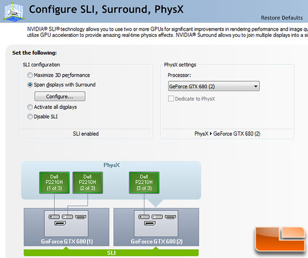Image resolution: width=308 pixels, height=258 pixels.
Task: Click first DVI port on GTX 680 (2)
Action: 144,217
